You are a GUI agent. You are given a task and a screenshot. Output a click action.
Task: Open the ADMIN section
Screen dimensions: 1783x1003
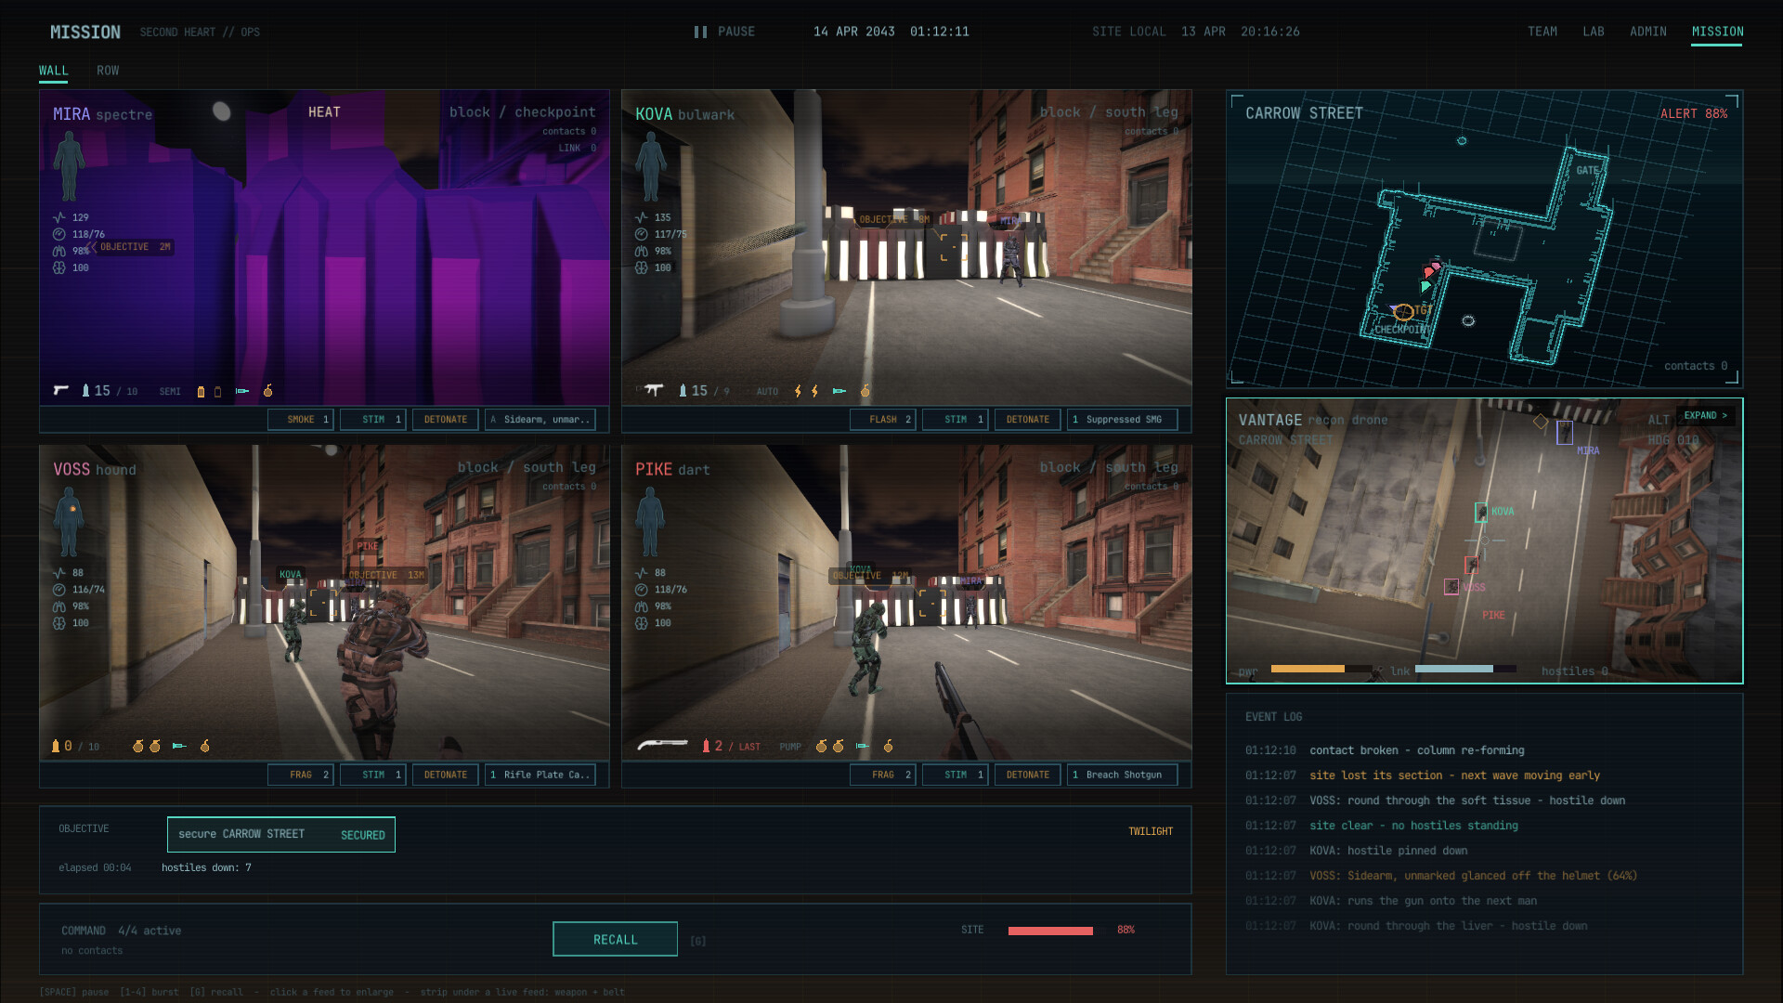(x=1648, y=32)
